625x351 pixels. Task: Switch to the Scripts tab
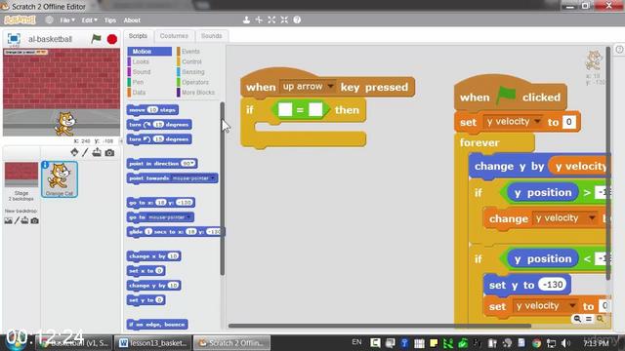[x=138, y=36]
